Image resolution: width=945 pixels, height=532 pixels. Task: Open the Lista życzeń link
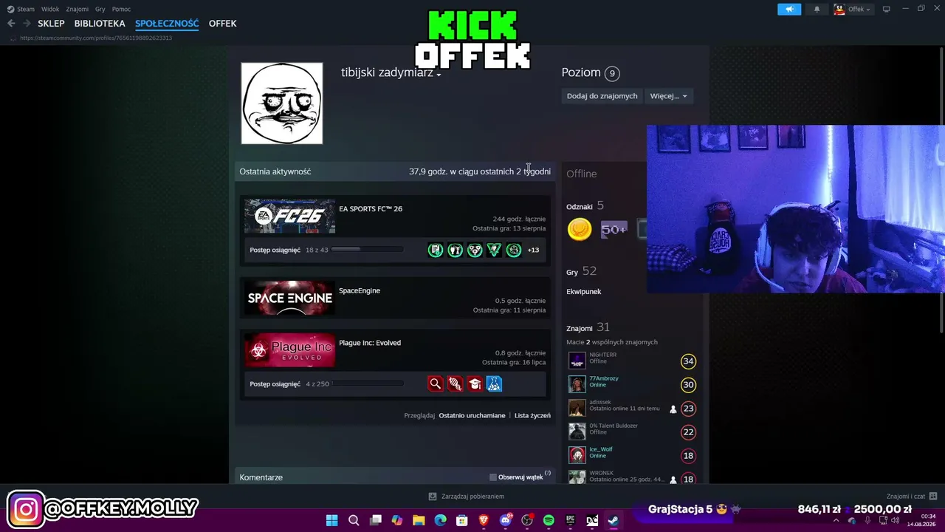click(x=532, y=416)
